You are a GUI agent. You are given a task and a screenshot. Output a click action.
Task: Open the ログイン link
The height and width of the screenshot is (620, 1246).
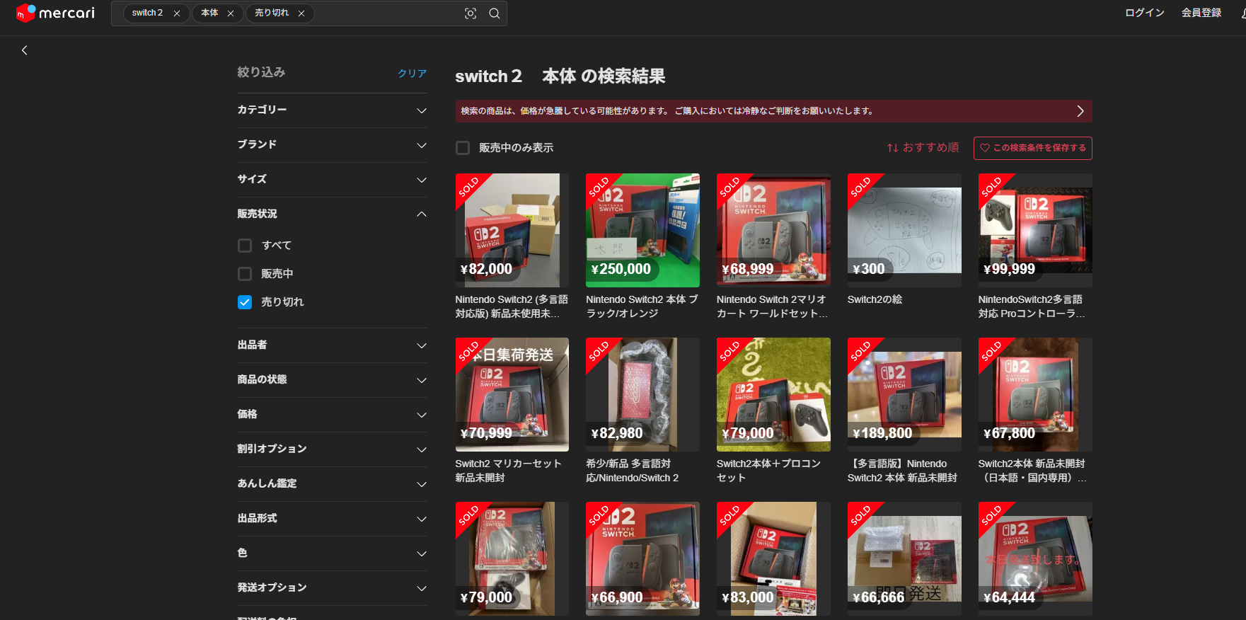[1144, 13]
